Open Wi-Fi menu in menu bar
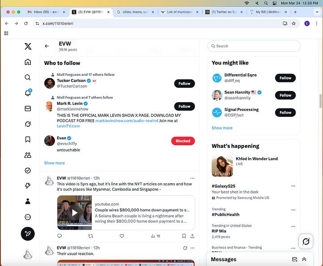Screen dimensions: 323x266 (247, 3)
